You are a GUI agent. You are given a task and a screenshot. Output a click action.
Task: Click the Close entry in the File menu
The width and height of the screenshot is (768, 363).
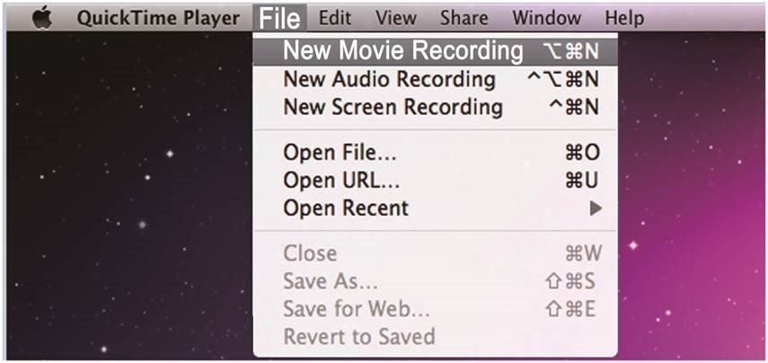310,253
